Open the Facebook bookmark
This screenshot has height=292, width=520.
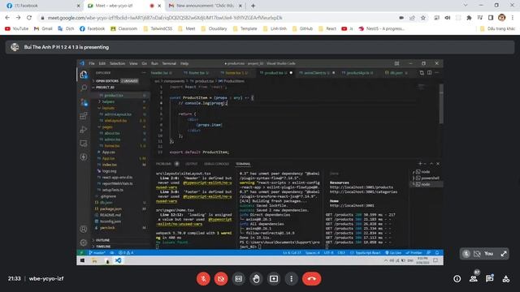92,29
